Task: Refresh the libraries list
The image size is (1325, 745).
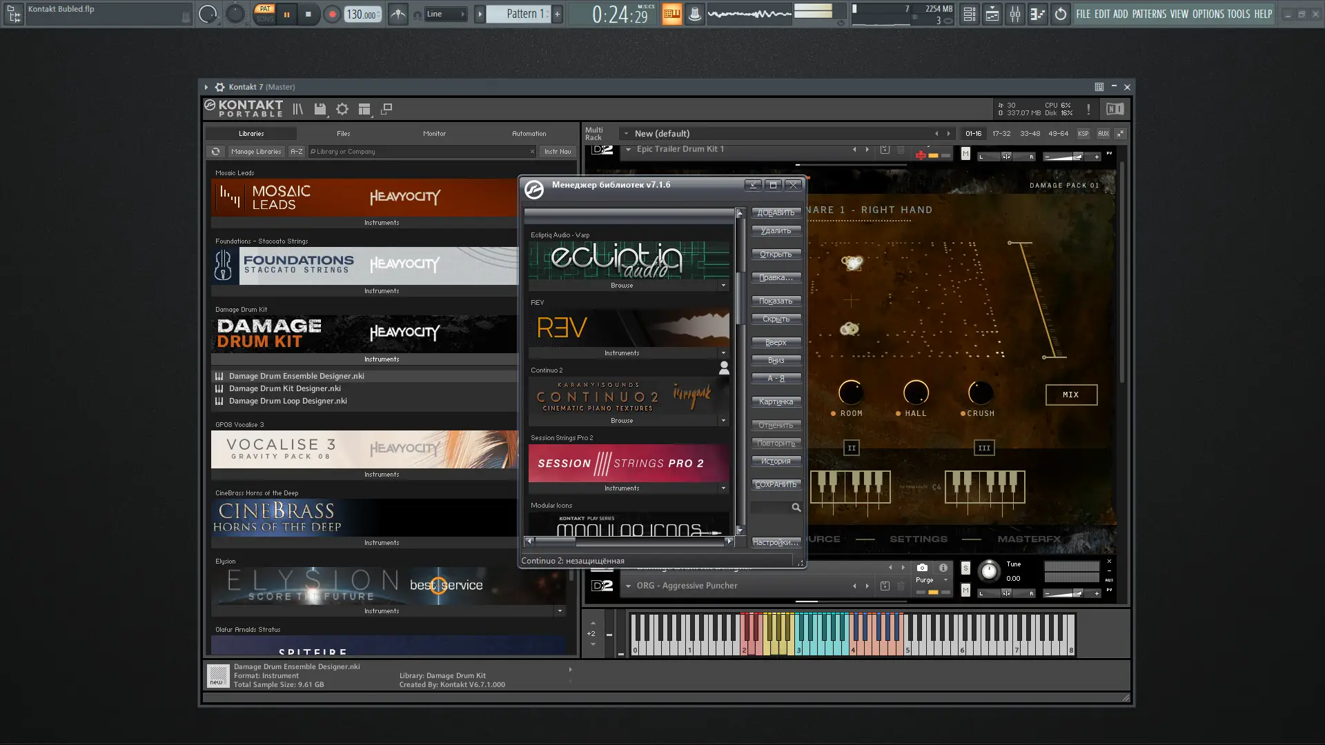Action: [x=216, y=152]
